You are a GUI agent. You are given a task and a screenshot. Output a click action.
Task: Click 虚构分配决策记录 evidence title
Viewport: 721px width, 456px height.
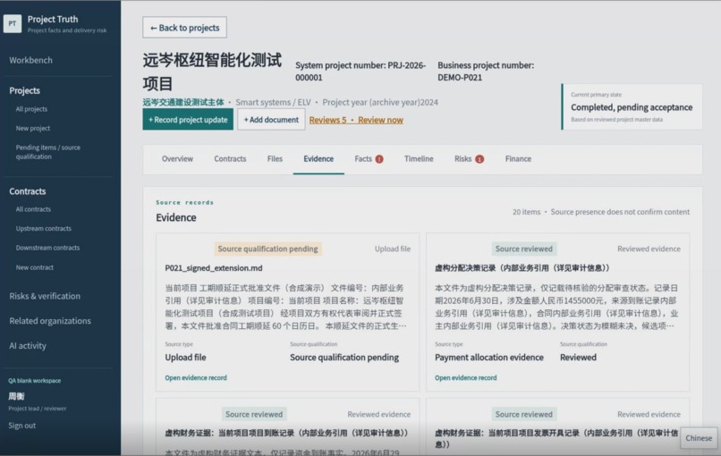pos(522,268)
